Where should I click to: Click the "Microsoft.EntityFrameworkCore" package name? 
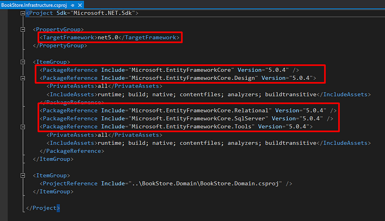[181, 70]
